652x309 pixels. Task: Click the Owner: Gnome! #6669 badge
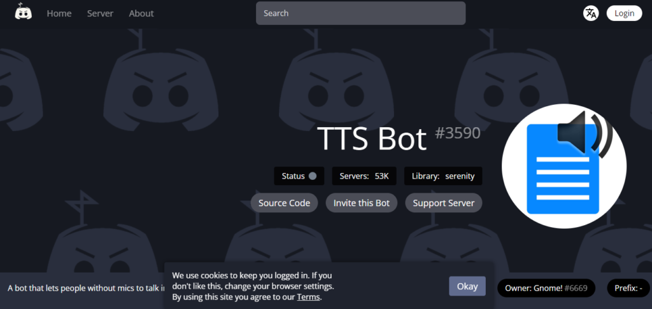click(546, 288)
